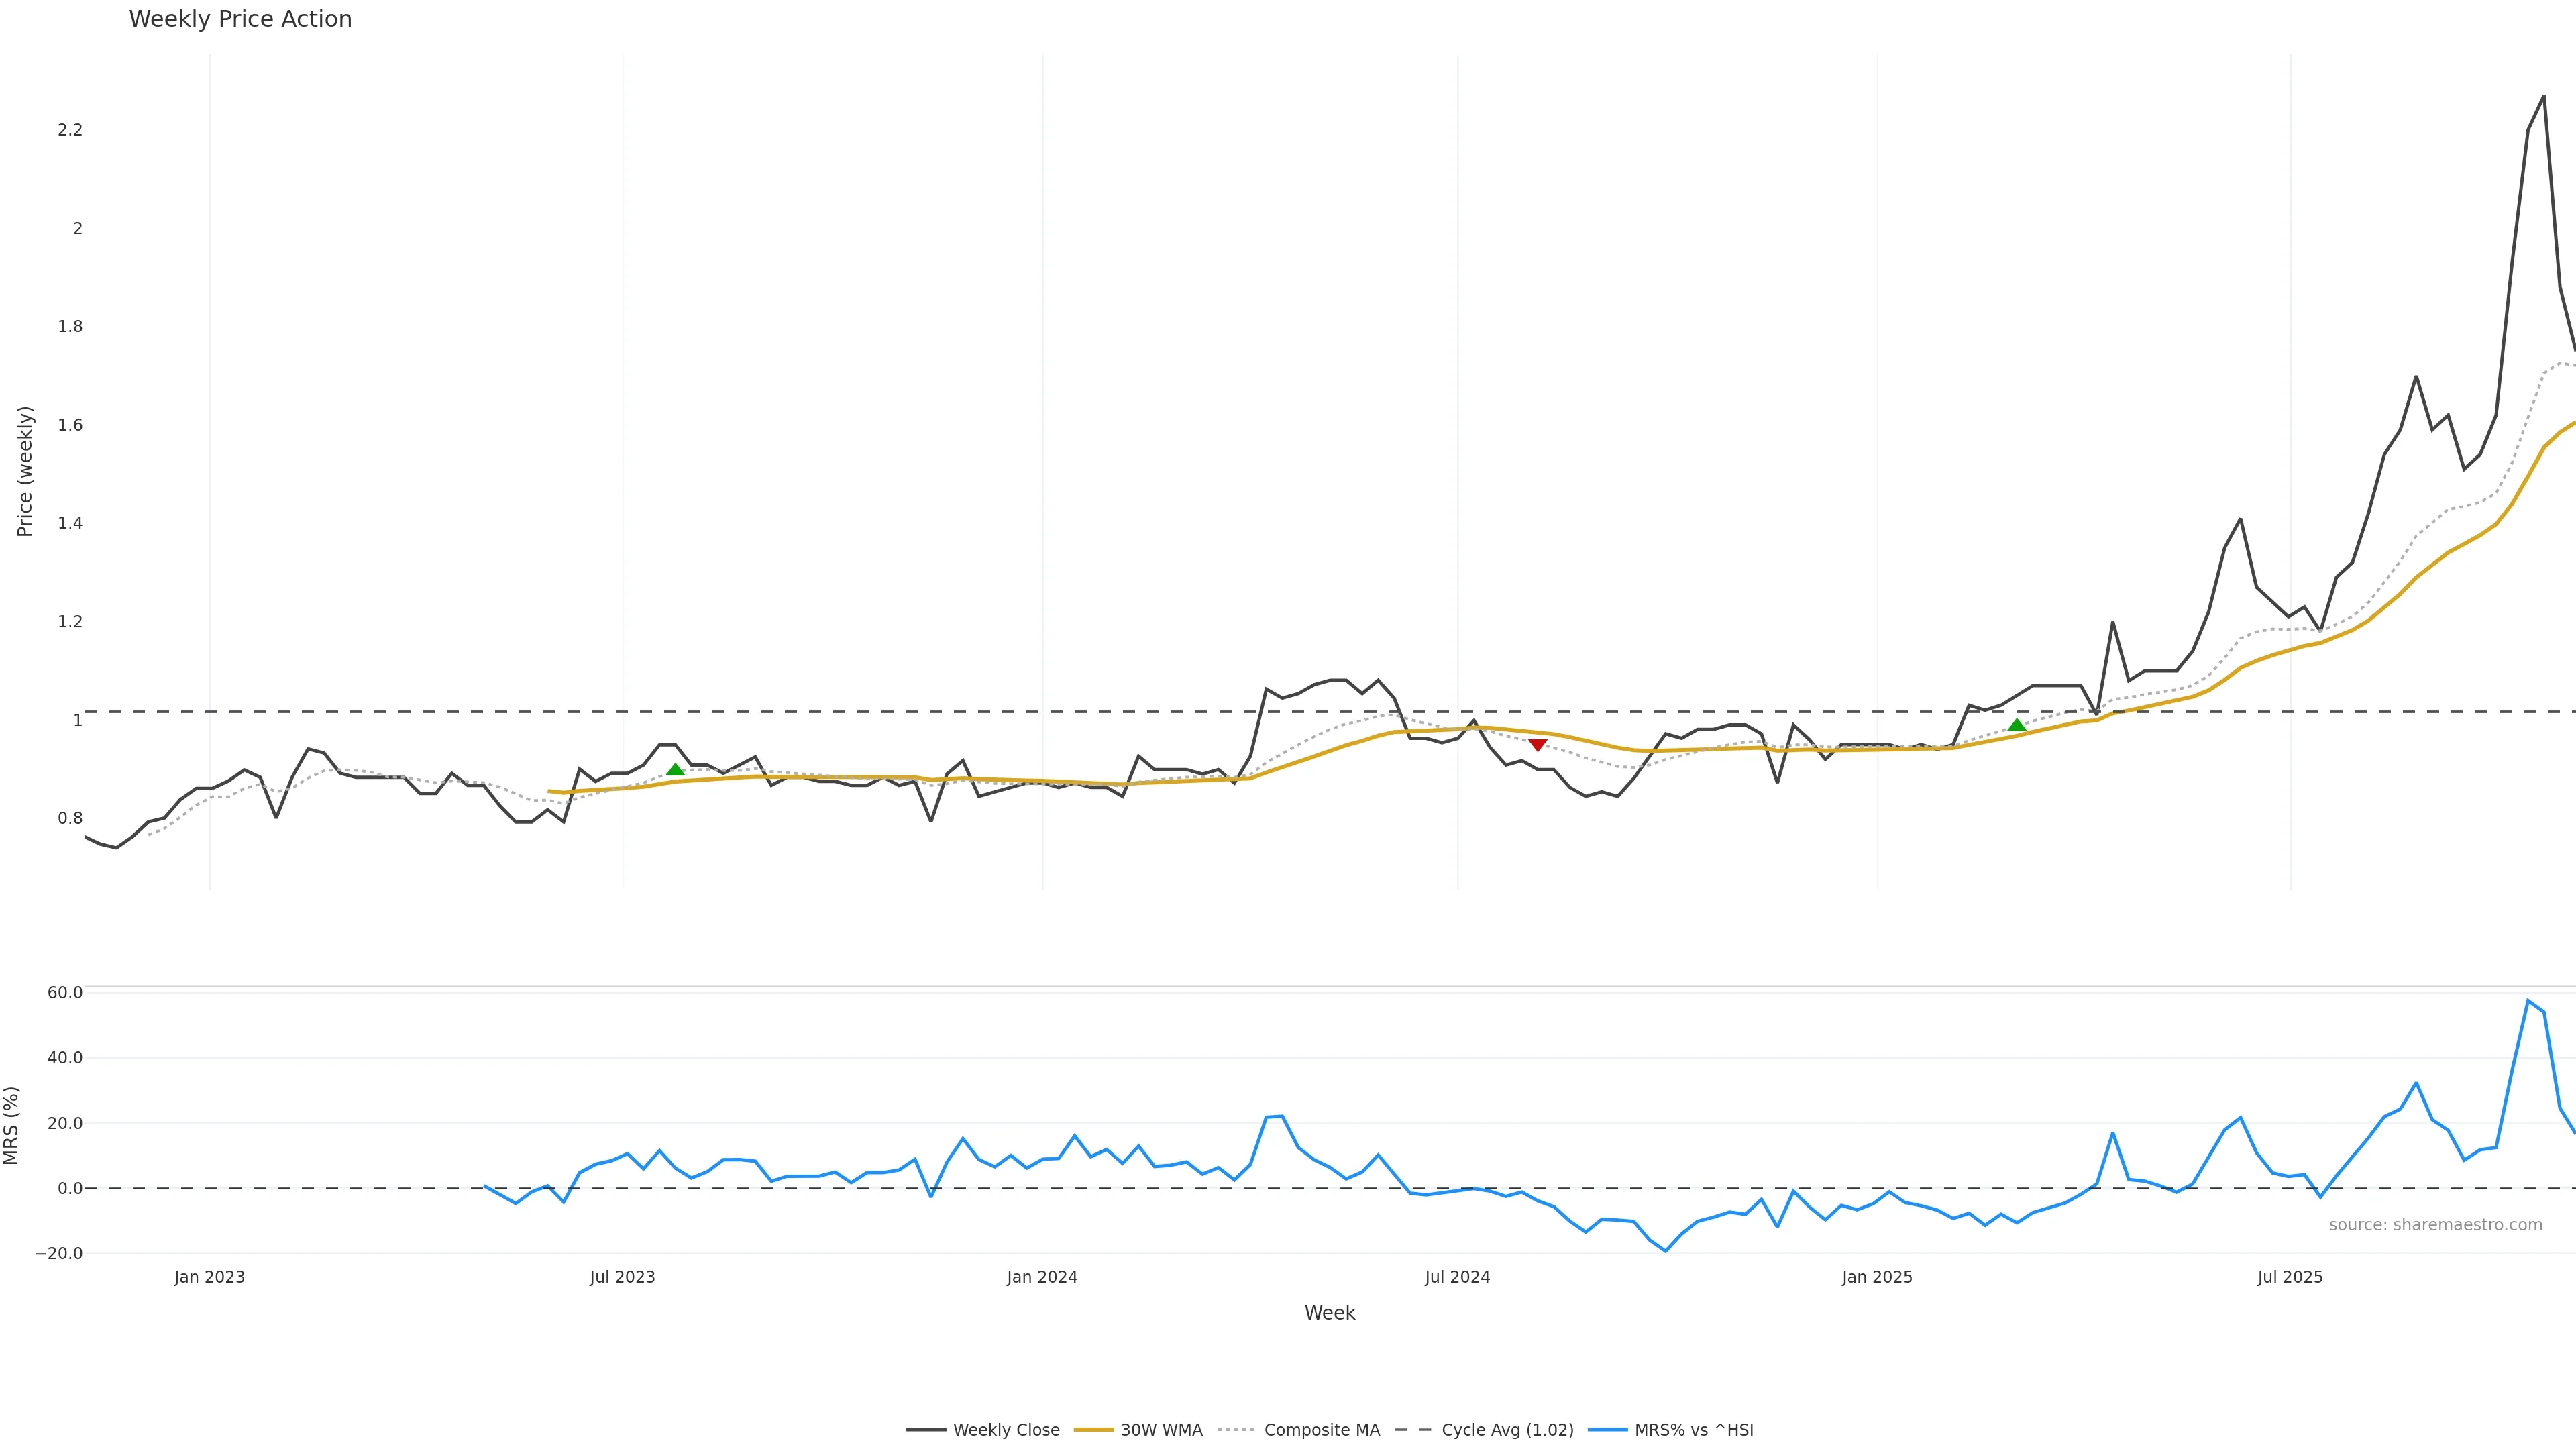
Task: Click the 'MRS (%)' y-axis title
Action: 12,1125
